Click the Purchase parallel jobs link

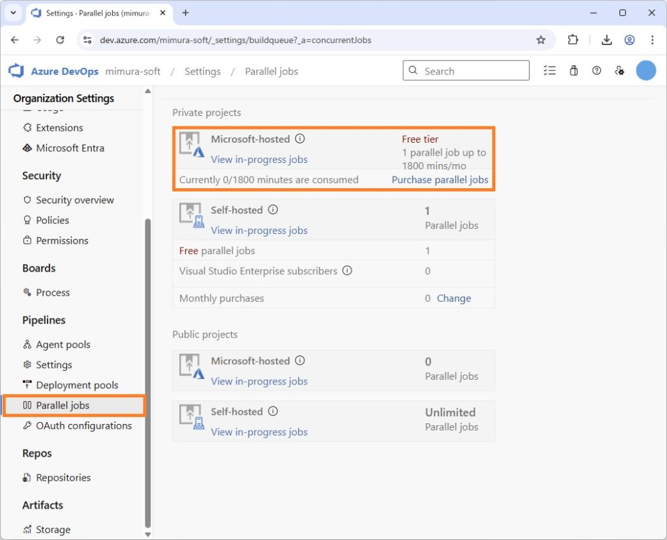coord(440,180)
